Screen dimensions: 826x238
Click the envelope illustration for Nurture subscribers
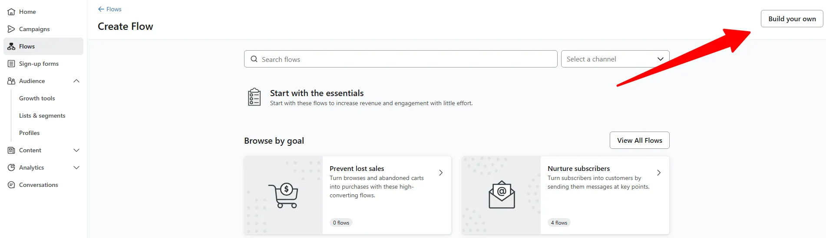click(502, 195)
